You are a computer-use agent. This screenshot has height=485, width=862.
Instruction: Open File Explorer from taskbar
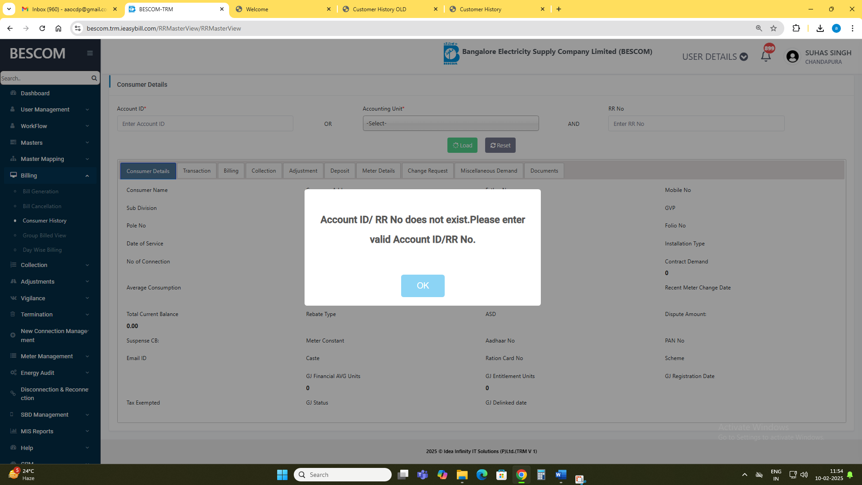click(462, 475)
